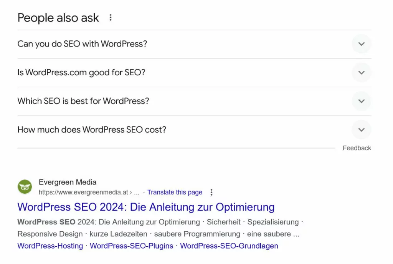Click the Feedback link
Viewport: 393px width, 264px height.
pyautogui.click(x=357, y=148)
